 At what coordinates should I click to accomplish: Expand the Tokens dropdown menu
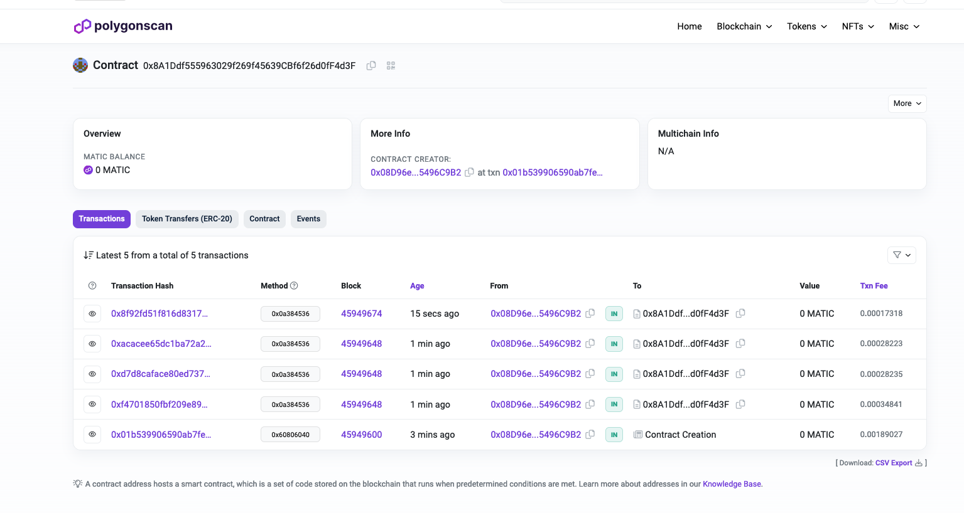point(807,26)
